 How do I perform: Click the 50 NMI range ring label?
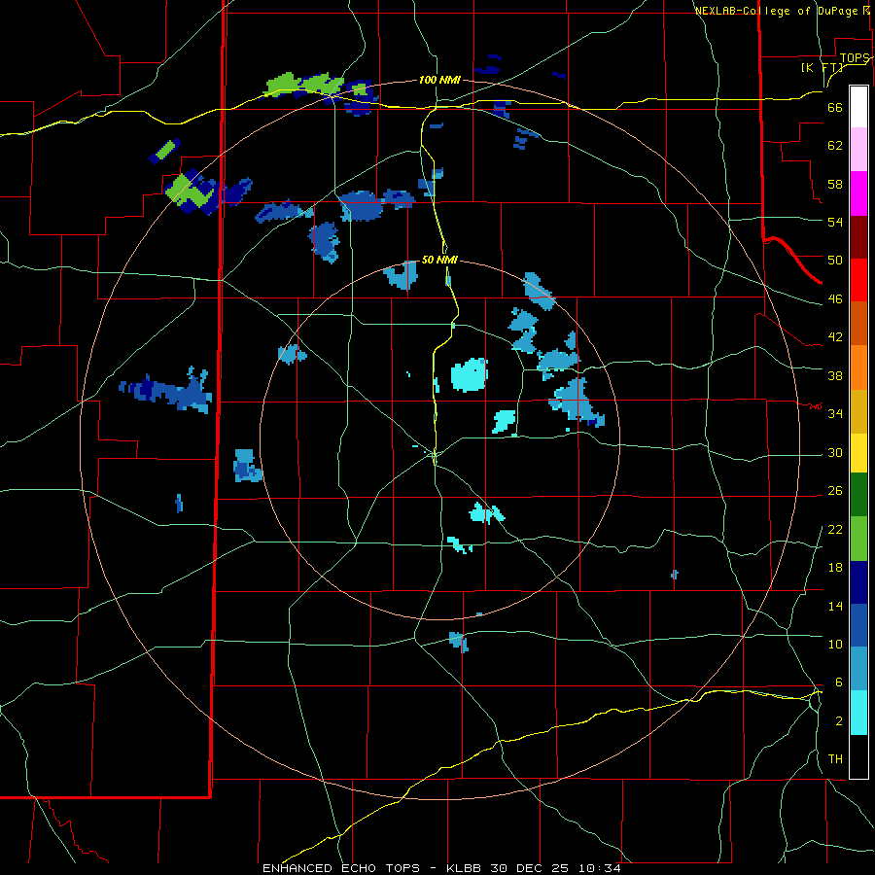click(x=439, y=260)
